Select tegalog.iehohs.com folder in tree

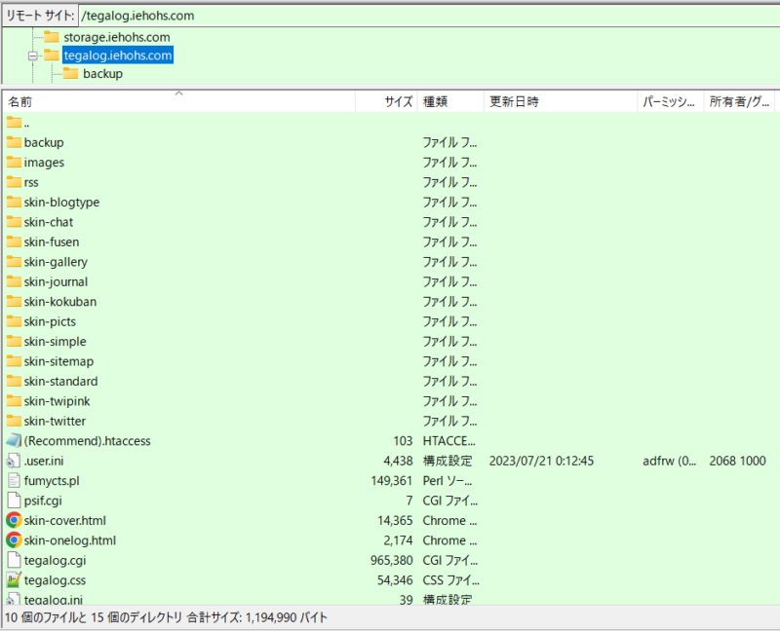point(118,56)
